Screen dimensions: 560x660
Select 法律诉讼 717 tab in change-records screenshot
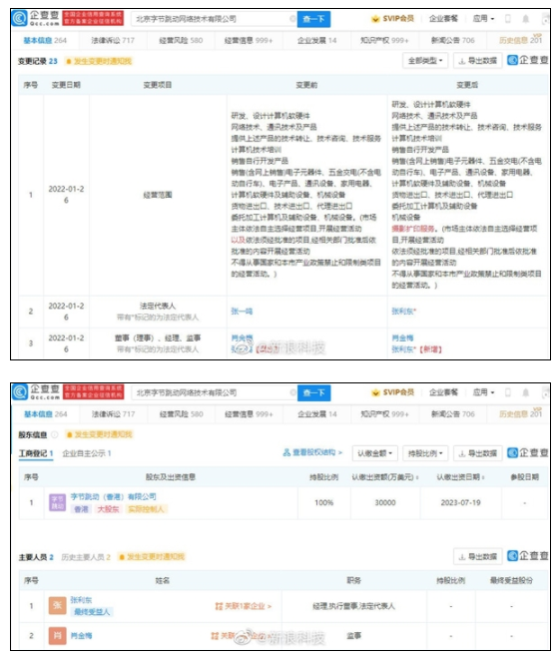tap(113, 41)
